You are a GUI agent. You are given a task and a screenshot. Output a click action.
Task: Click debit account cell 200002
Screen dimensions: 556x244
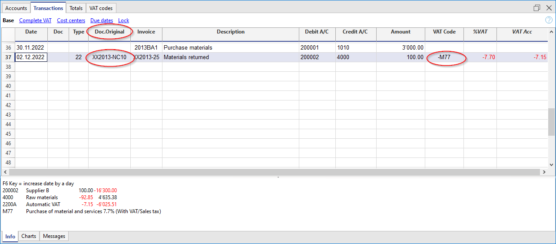point(317,57)
